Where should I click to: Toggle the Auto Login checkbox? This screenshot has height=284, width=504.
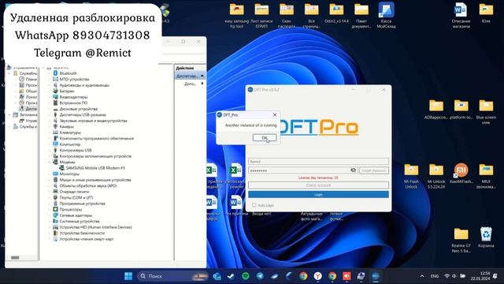[x=254, y=205]
